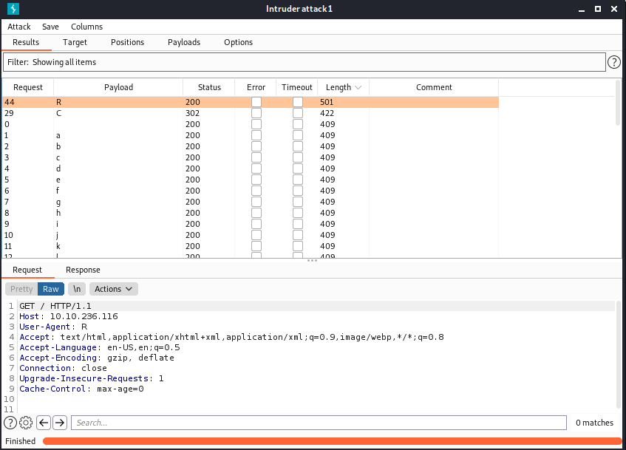Switch to Pretty view
The height and width of the screenshot is (450, 626).
click(x=21, y=289)
